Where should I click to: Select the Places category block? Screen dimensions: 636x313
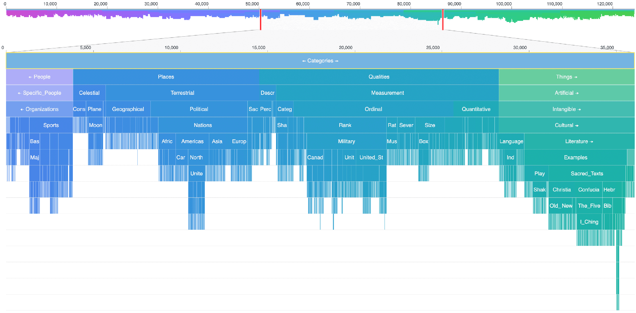(166, 77)
